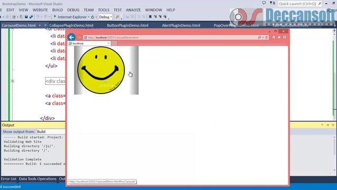337x190 pixels.
Task: Click the Internet Explorer forward arrow
Action: point(79,37)
